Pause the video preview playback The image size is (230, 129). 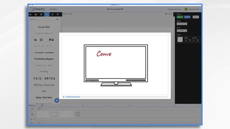[x=64, y=97]
